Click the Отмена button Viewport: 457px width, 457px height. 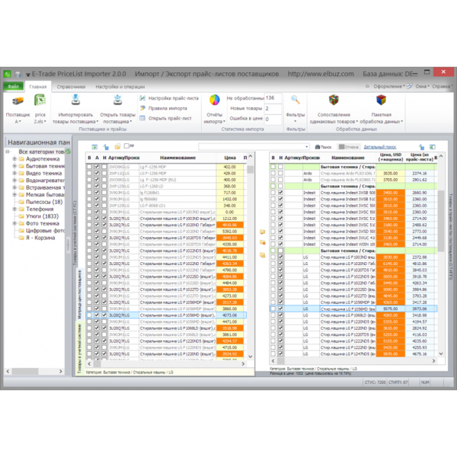pyautogui.click(x=349, y=147)
